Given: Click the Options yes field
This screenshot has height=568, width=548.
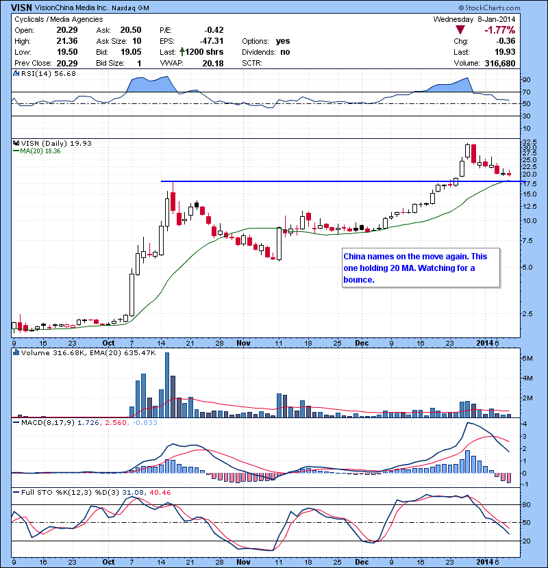Looking at the screenshot, I should tap(266, 41).
